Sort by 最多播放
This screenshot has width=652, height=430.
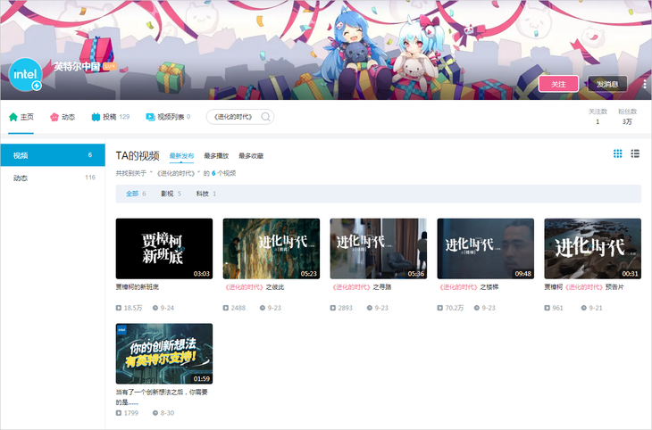click(x=216, y=156)
